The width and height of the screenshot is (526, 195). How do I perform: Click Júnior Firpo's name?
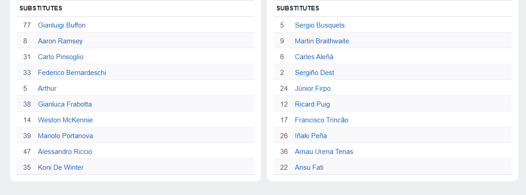[x=313, y=88]
